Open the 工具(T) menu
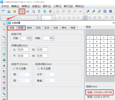115x100 pixels. 57,6
